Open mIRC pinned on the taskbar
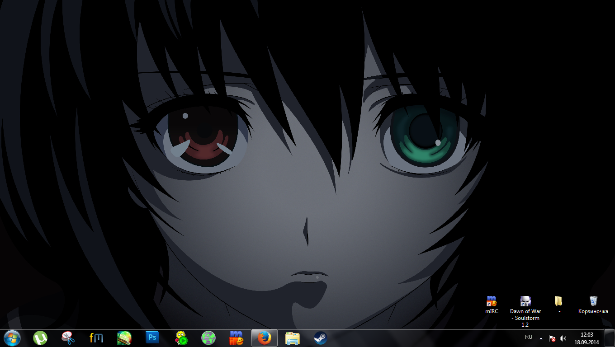The image size is (615, 347). click(x=237, y=338)
